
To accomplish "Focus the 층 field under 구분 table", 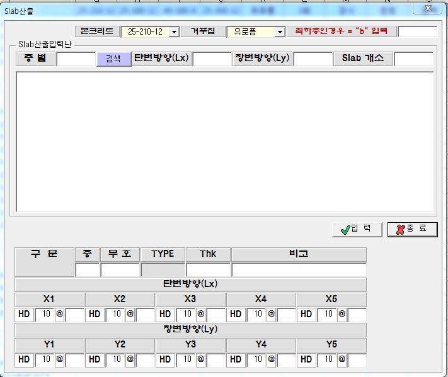I will [88, 270].
